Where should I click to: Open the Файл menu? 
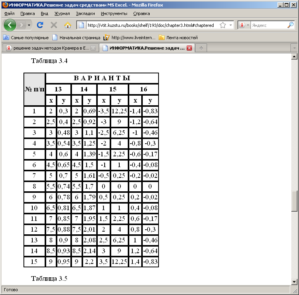(9, 14)
